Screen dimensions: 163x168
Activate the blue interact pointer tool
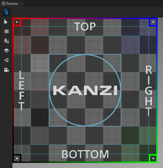tap(6, 12)
